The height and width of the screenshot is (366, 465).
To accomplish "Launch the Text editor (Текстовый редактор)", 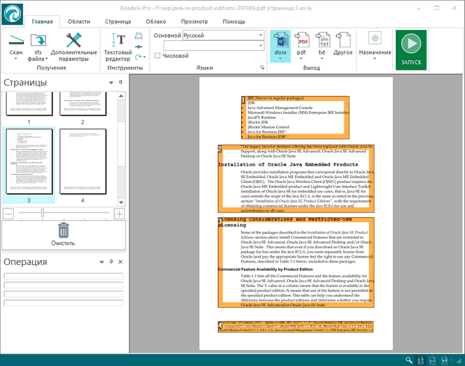I will click(118, 39).
